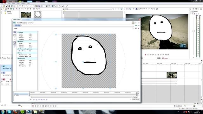Viewport: 203px width, 114px height.
Task: Click the New project toolbar icon
Action: coord(2,6)
